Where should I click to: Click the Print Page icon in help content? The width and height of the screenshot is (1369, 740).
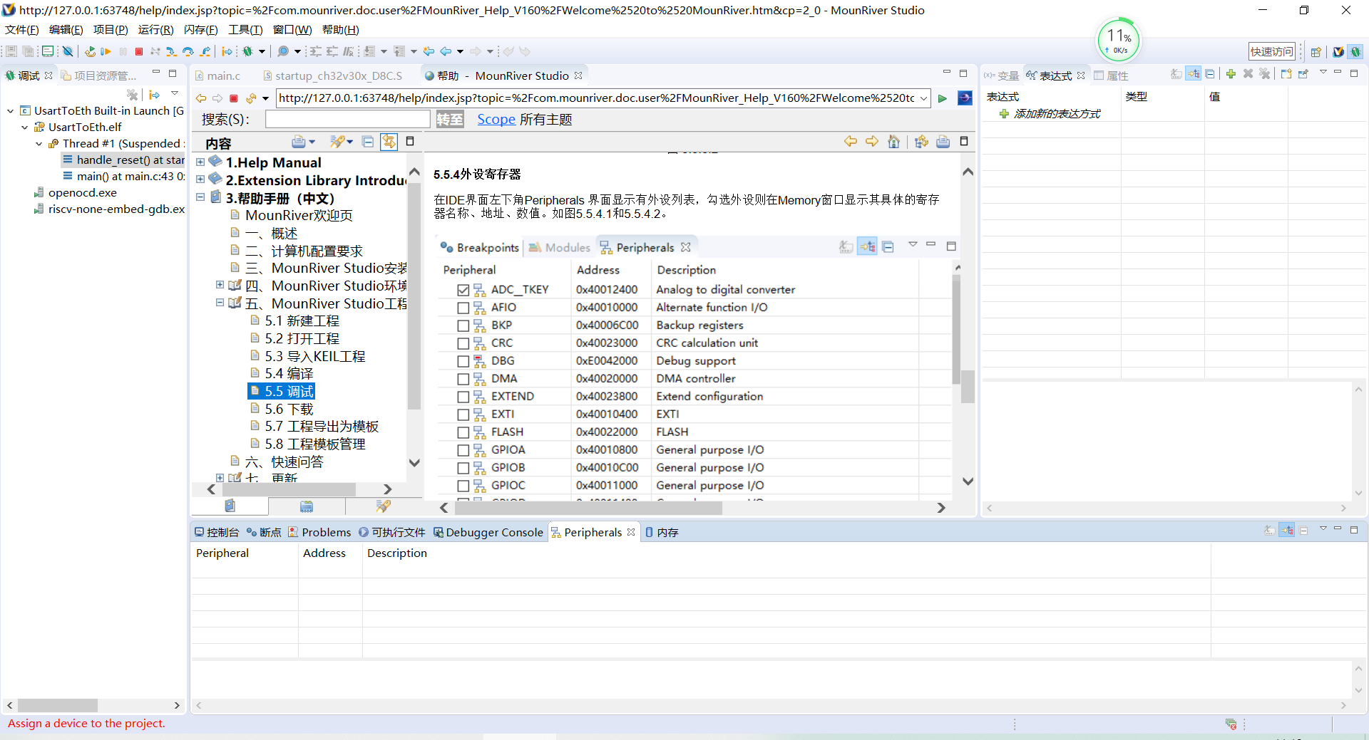pos(943,142)
